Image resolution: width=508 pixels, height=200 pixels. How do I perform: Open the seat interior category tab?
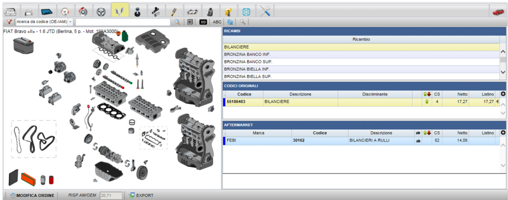coord(210,11)
